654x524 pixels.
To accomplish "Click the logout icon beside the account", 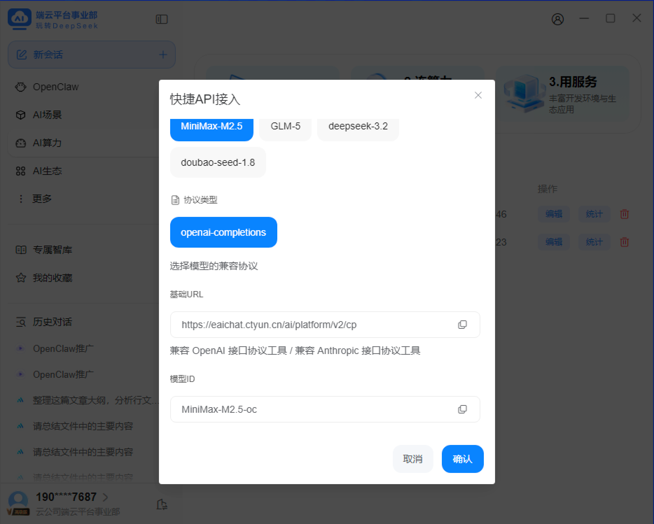I will click(162, 504).
